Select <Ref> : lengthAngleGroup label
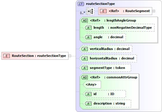The image size is (162, 112). [113, 20]
